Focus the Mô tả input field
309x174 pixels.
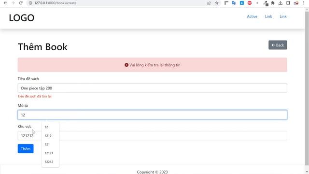153,115
